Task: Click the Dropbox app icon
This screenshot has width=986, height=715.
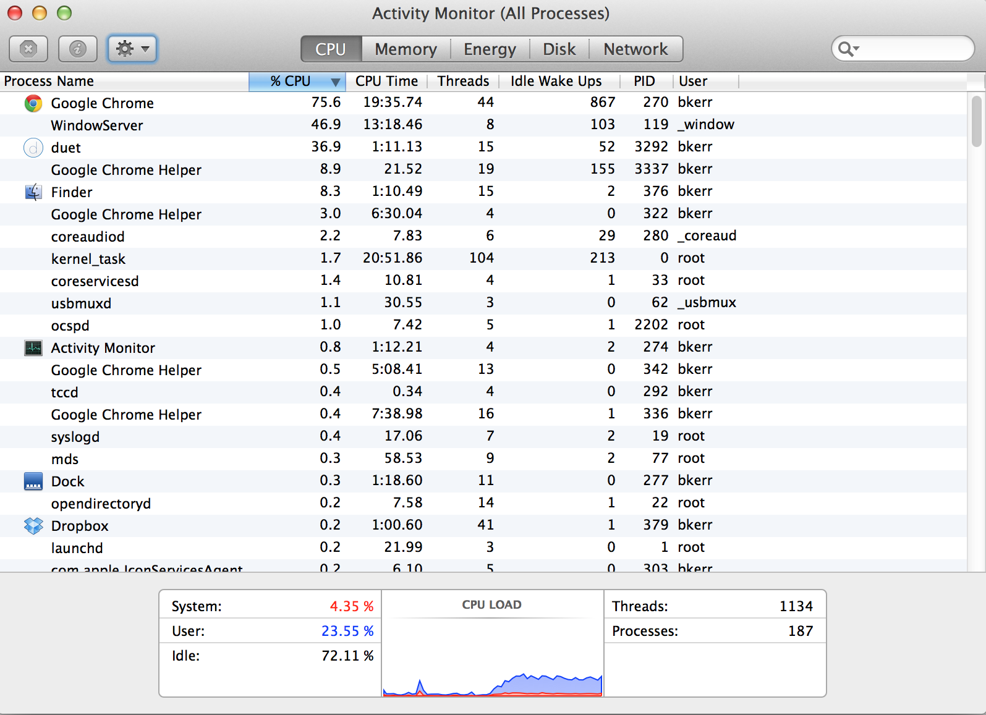Action: [33, 526]
